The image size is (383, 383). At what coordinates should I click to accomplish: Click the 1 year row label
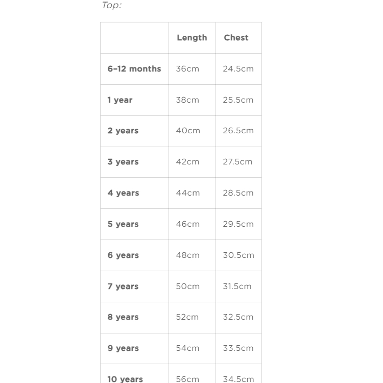(x=120, y=100)
